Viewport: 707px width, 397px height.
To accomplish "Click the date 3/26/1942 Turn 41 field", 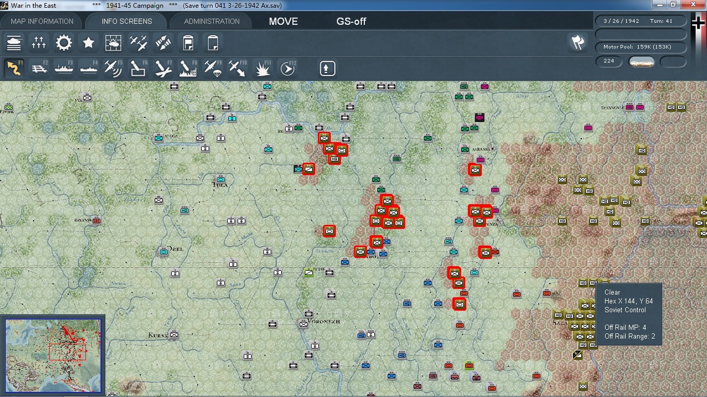I will pyautogui.click(x=641, y=21).
